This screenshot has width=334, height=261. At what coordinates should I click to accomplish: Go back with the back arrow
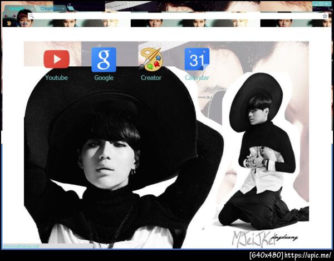pyautogui.click(x=6, y=16)
